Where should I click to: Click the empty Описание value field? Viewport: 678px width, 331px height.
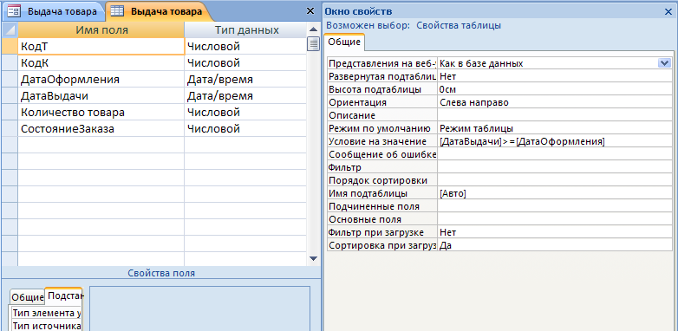(x=555, y=115)
